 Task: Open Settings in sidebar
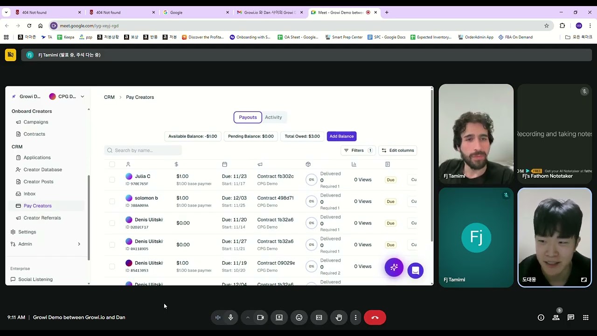point(27,232)
